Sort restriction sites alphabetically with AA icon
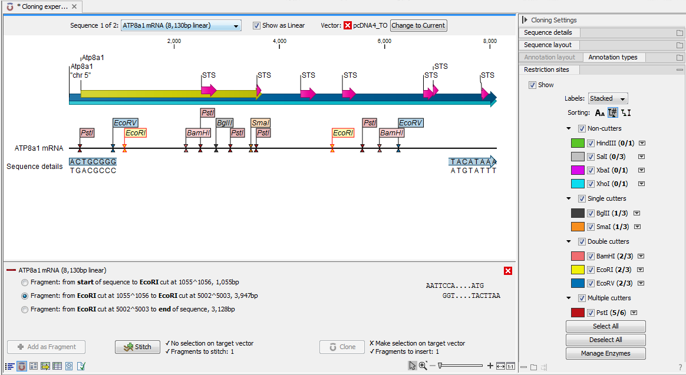This screenshot has width=686, height=375. coord(599,113)
